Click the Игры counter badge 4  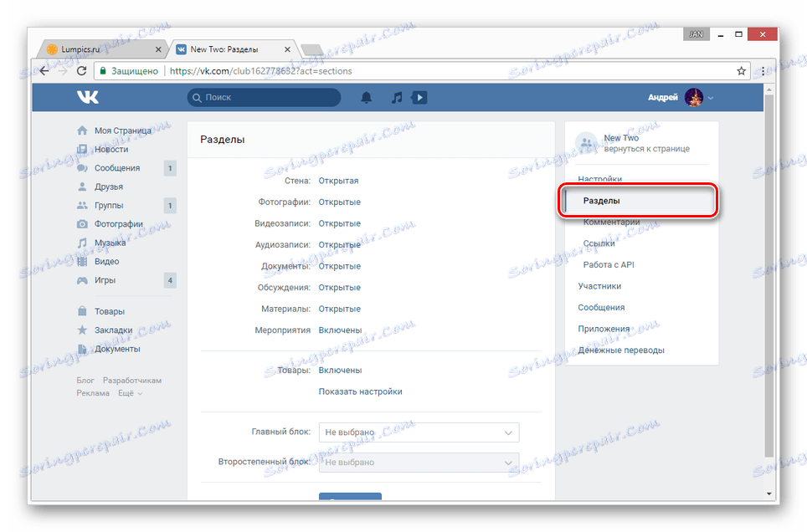(x=170, y=280)
